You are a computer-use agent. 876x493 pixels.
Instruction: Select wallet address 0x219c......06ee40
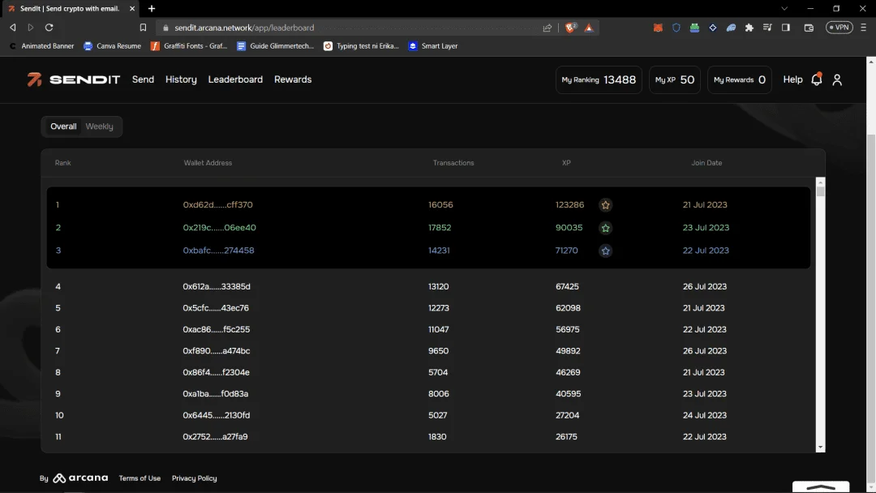point(219,228)
